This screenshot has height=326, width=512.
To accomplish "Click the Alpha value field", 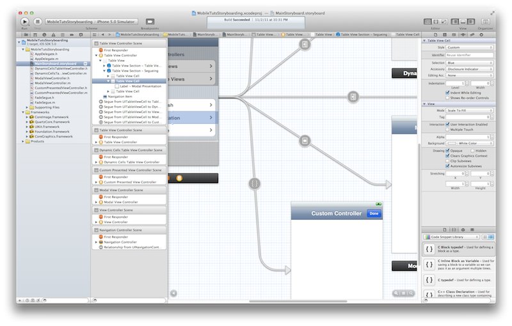I will point(468,137).
